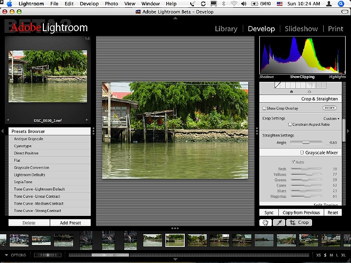
Task: Switch to the Print module
Action: [335, 29]
